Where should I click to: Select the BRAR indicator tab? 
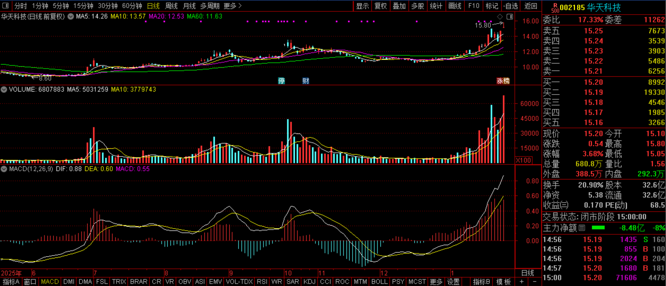point(139,282)
